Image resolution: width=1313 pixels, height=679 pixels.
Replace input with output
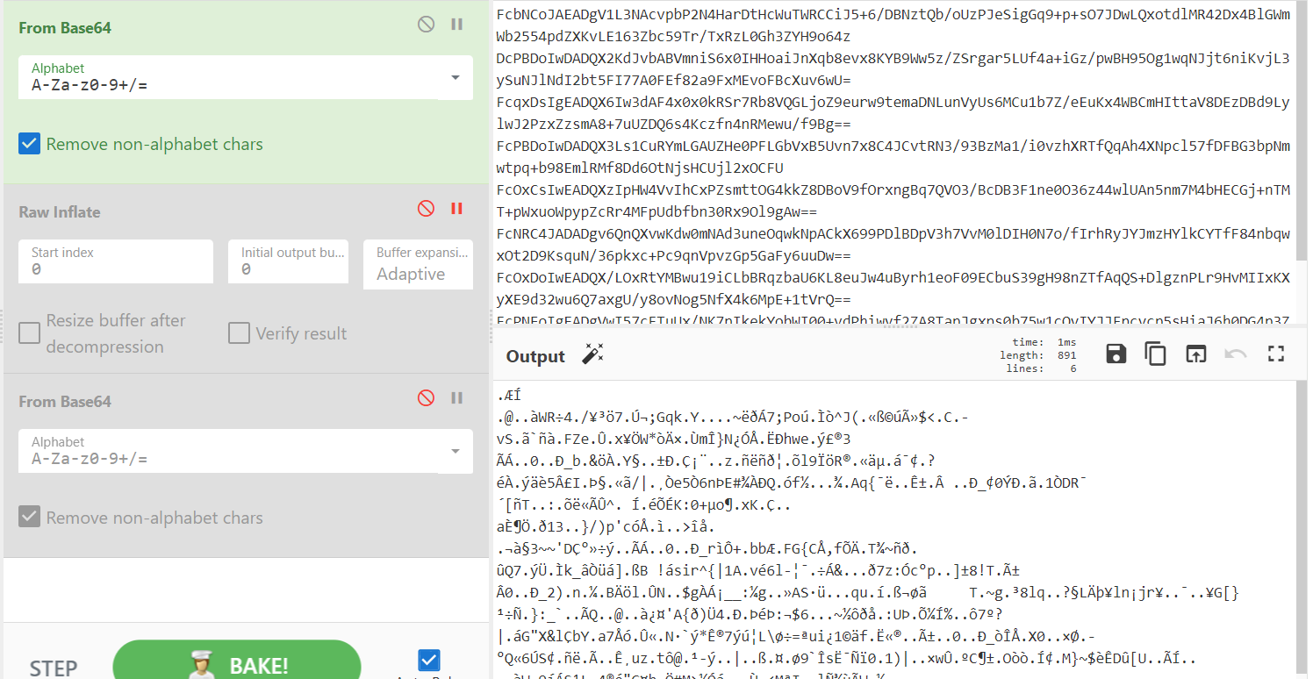1195,354
